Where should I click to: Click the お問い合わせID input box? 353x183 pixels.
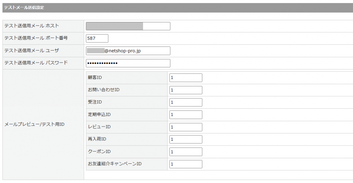pos(185,90)
